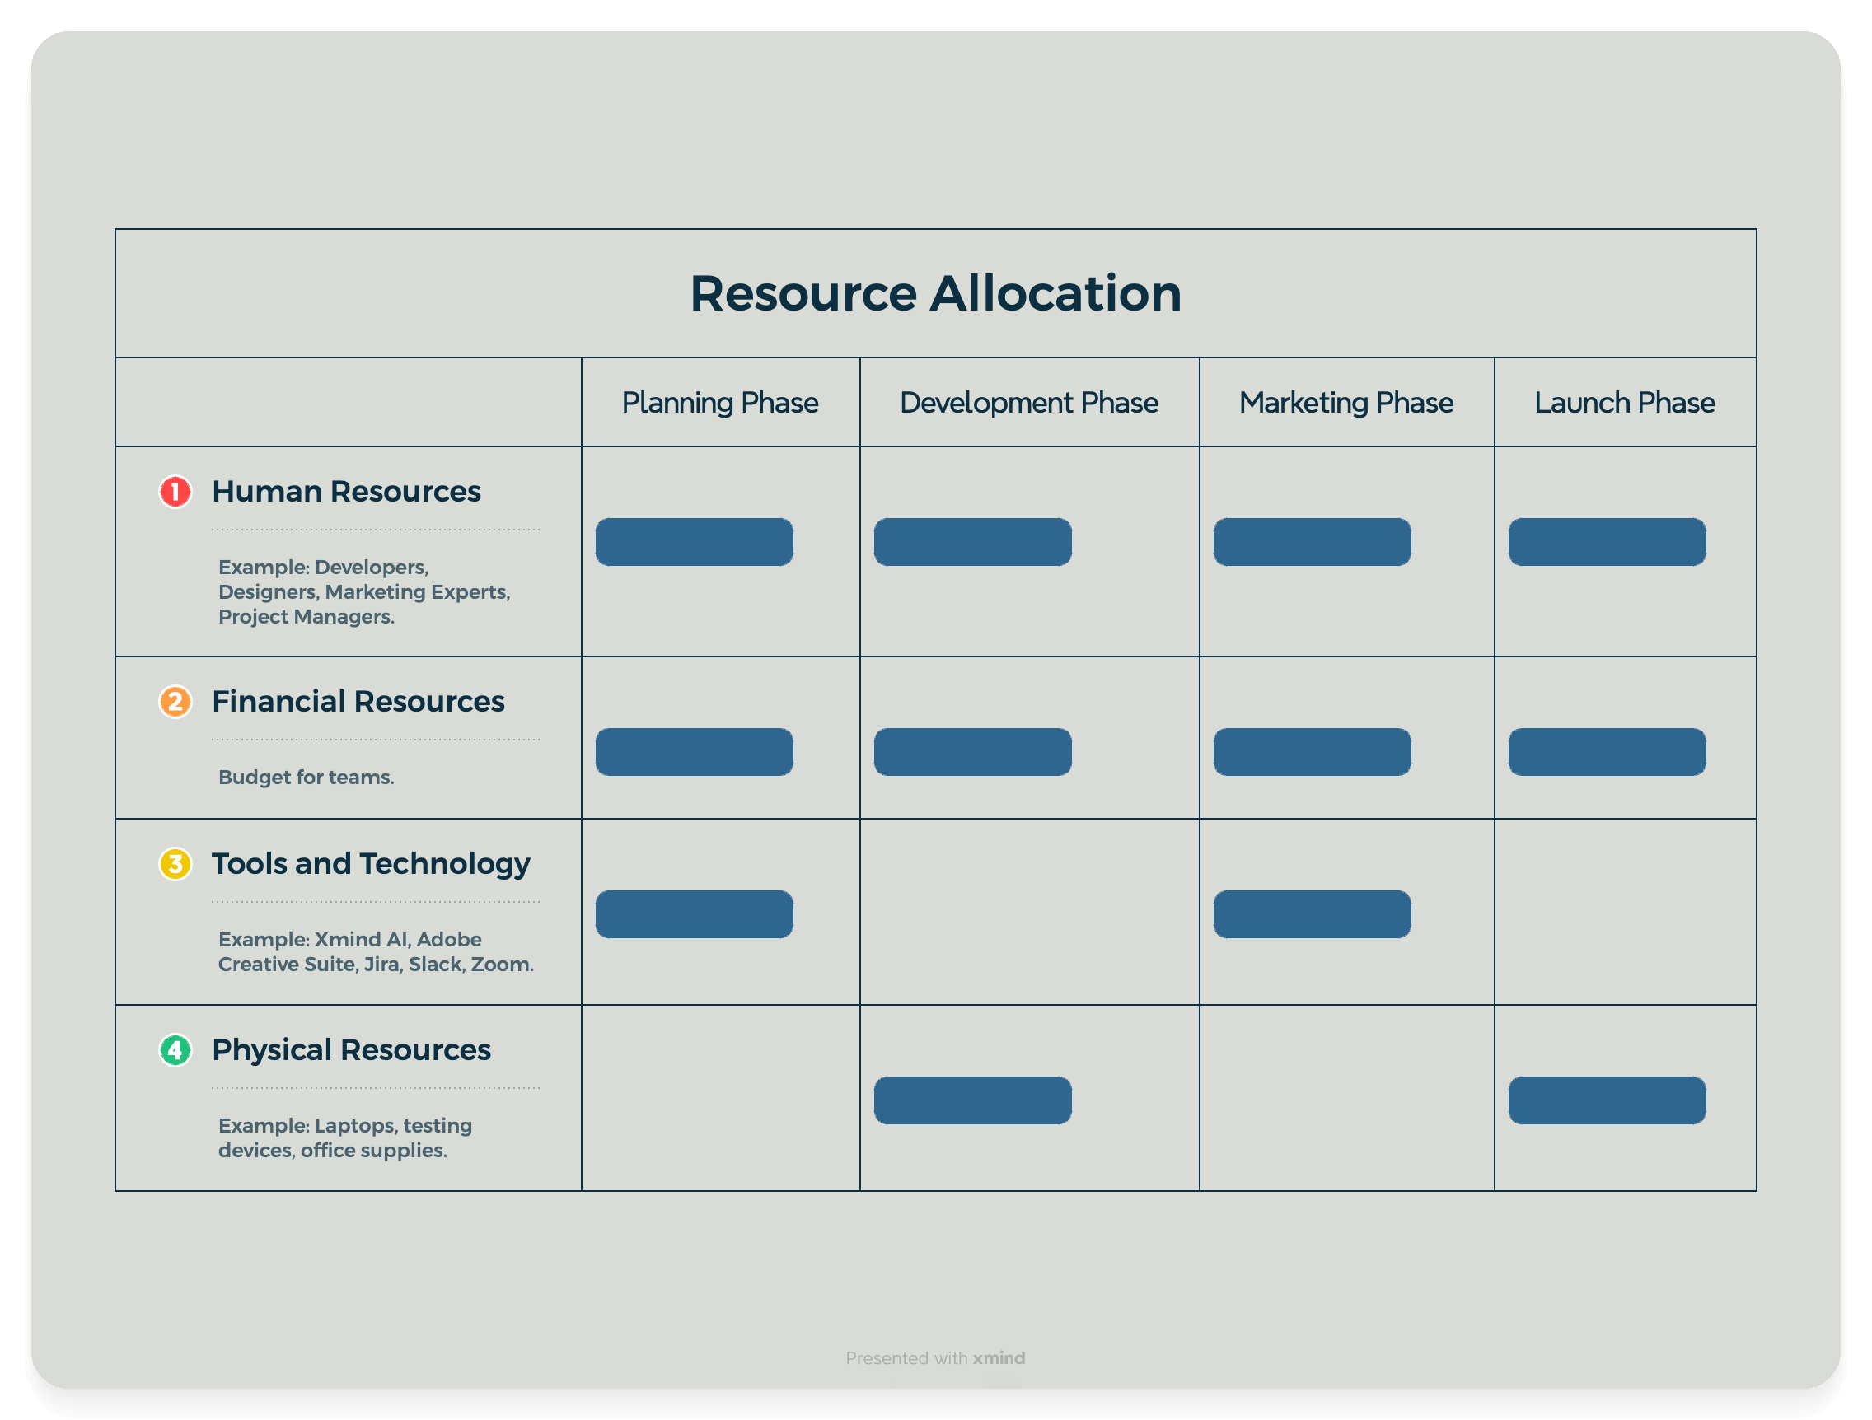Select the Financial Resources row heading

[x=358, y=702]
